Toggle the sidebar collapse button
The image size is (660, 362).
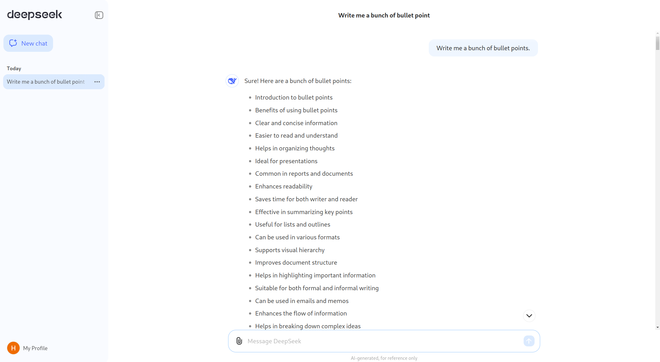tap(99, 15)
